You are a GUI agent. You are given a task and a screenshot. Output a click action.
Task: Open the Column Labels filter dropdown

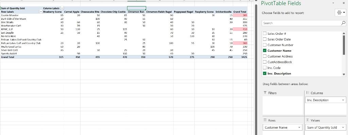[x=62, y=8]
